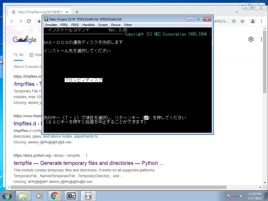Bookmark this page with the star icon
The width and height of the screenshot is (268, 201).
click(242, 21)
